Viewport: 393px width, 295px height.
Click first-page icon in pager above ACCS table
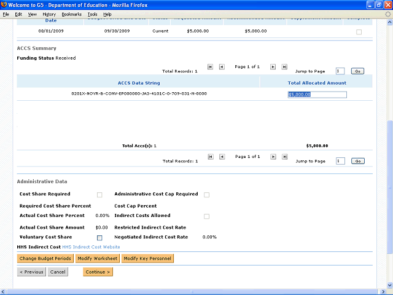click(211, 66)
